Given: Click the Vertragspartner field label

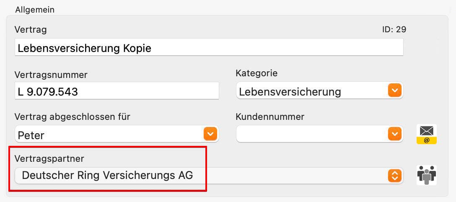Looking at the screenshot, I should point(49,158).
